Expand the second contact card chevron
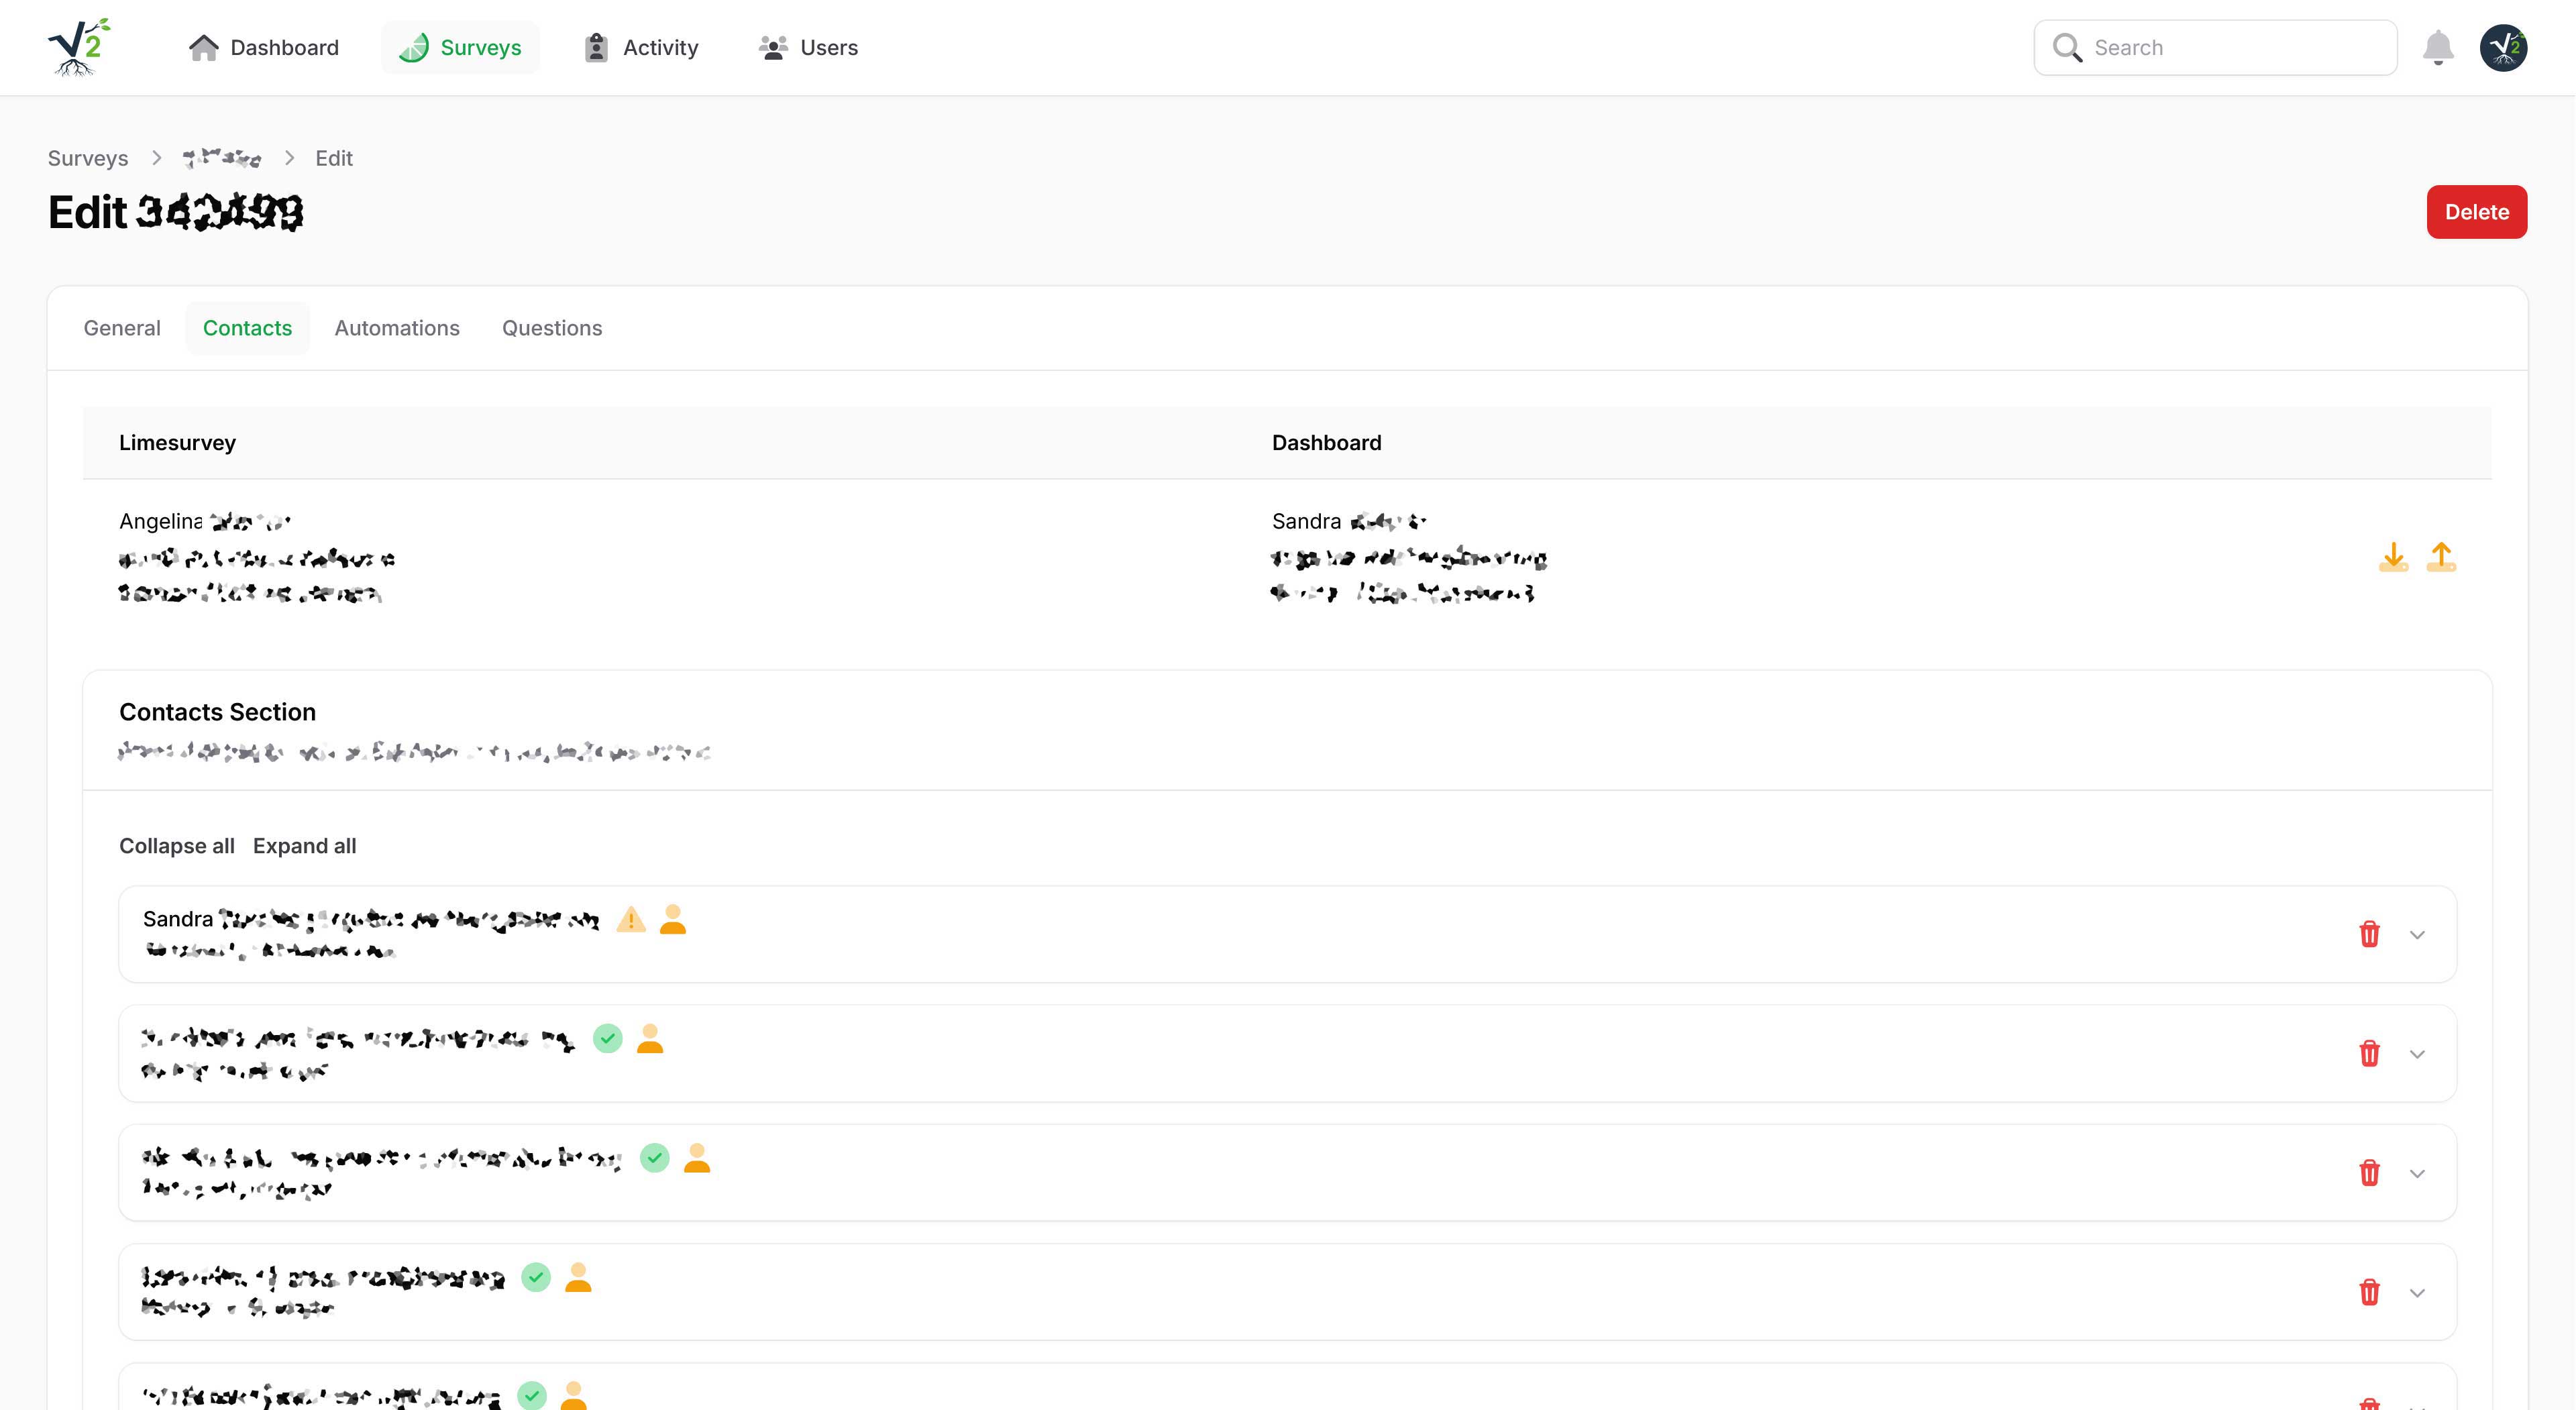 click(x=2417, y=1054)
